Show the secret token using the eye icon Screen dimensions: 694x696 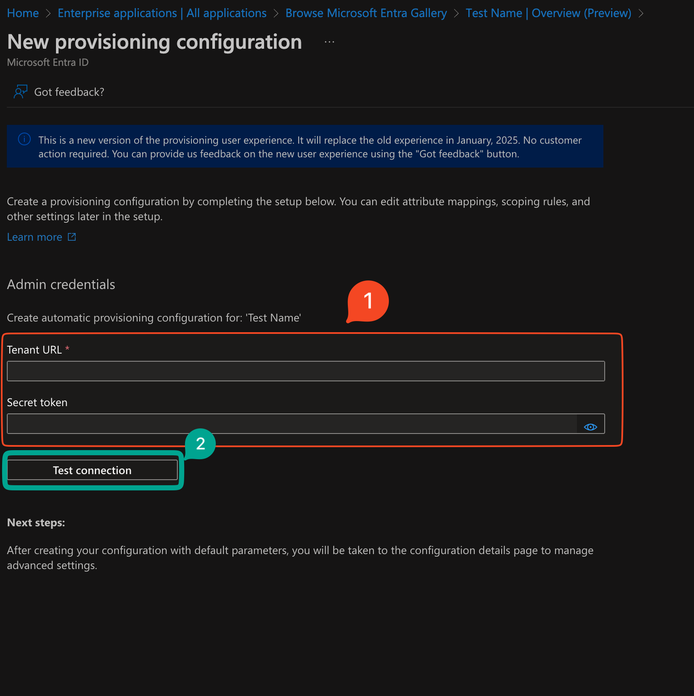(590, 427)
